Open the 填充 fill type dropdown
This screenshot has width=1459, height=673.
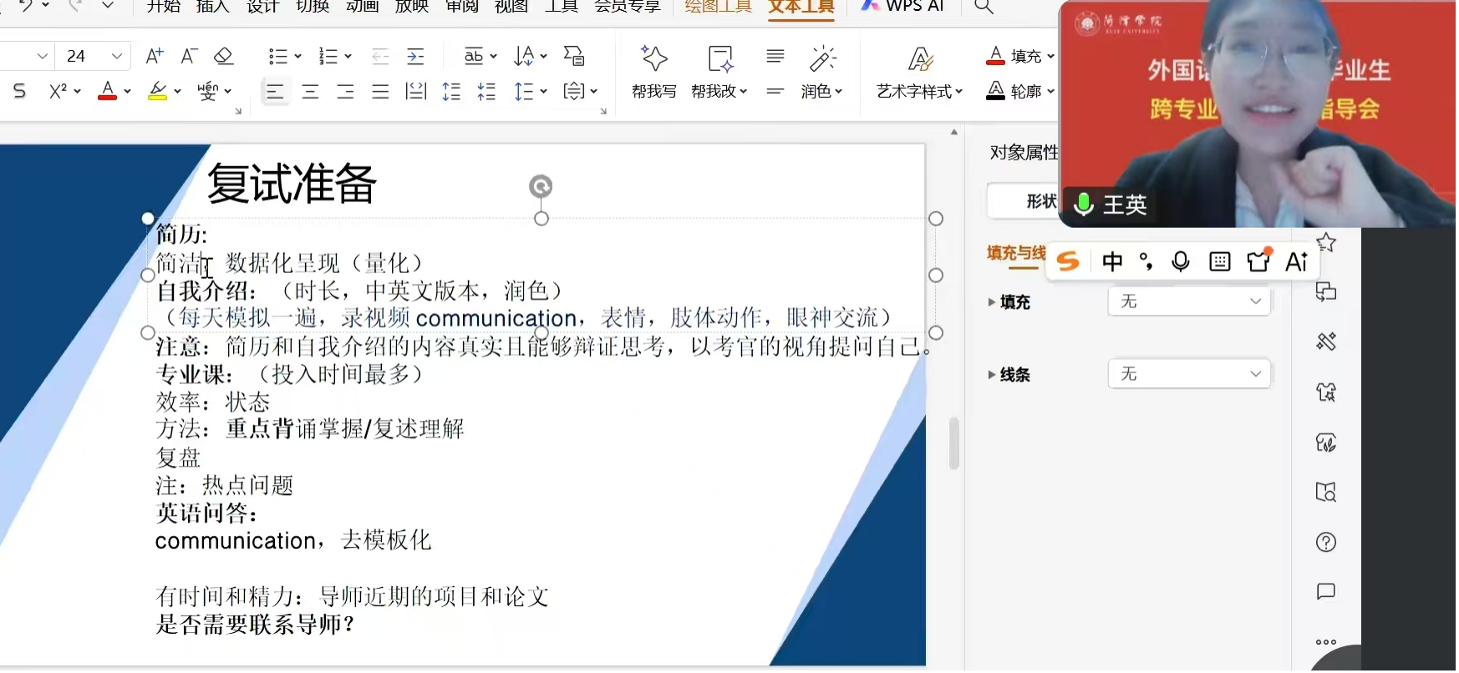(1188, 301)
